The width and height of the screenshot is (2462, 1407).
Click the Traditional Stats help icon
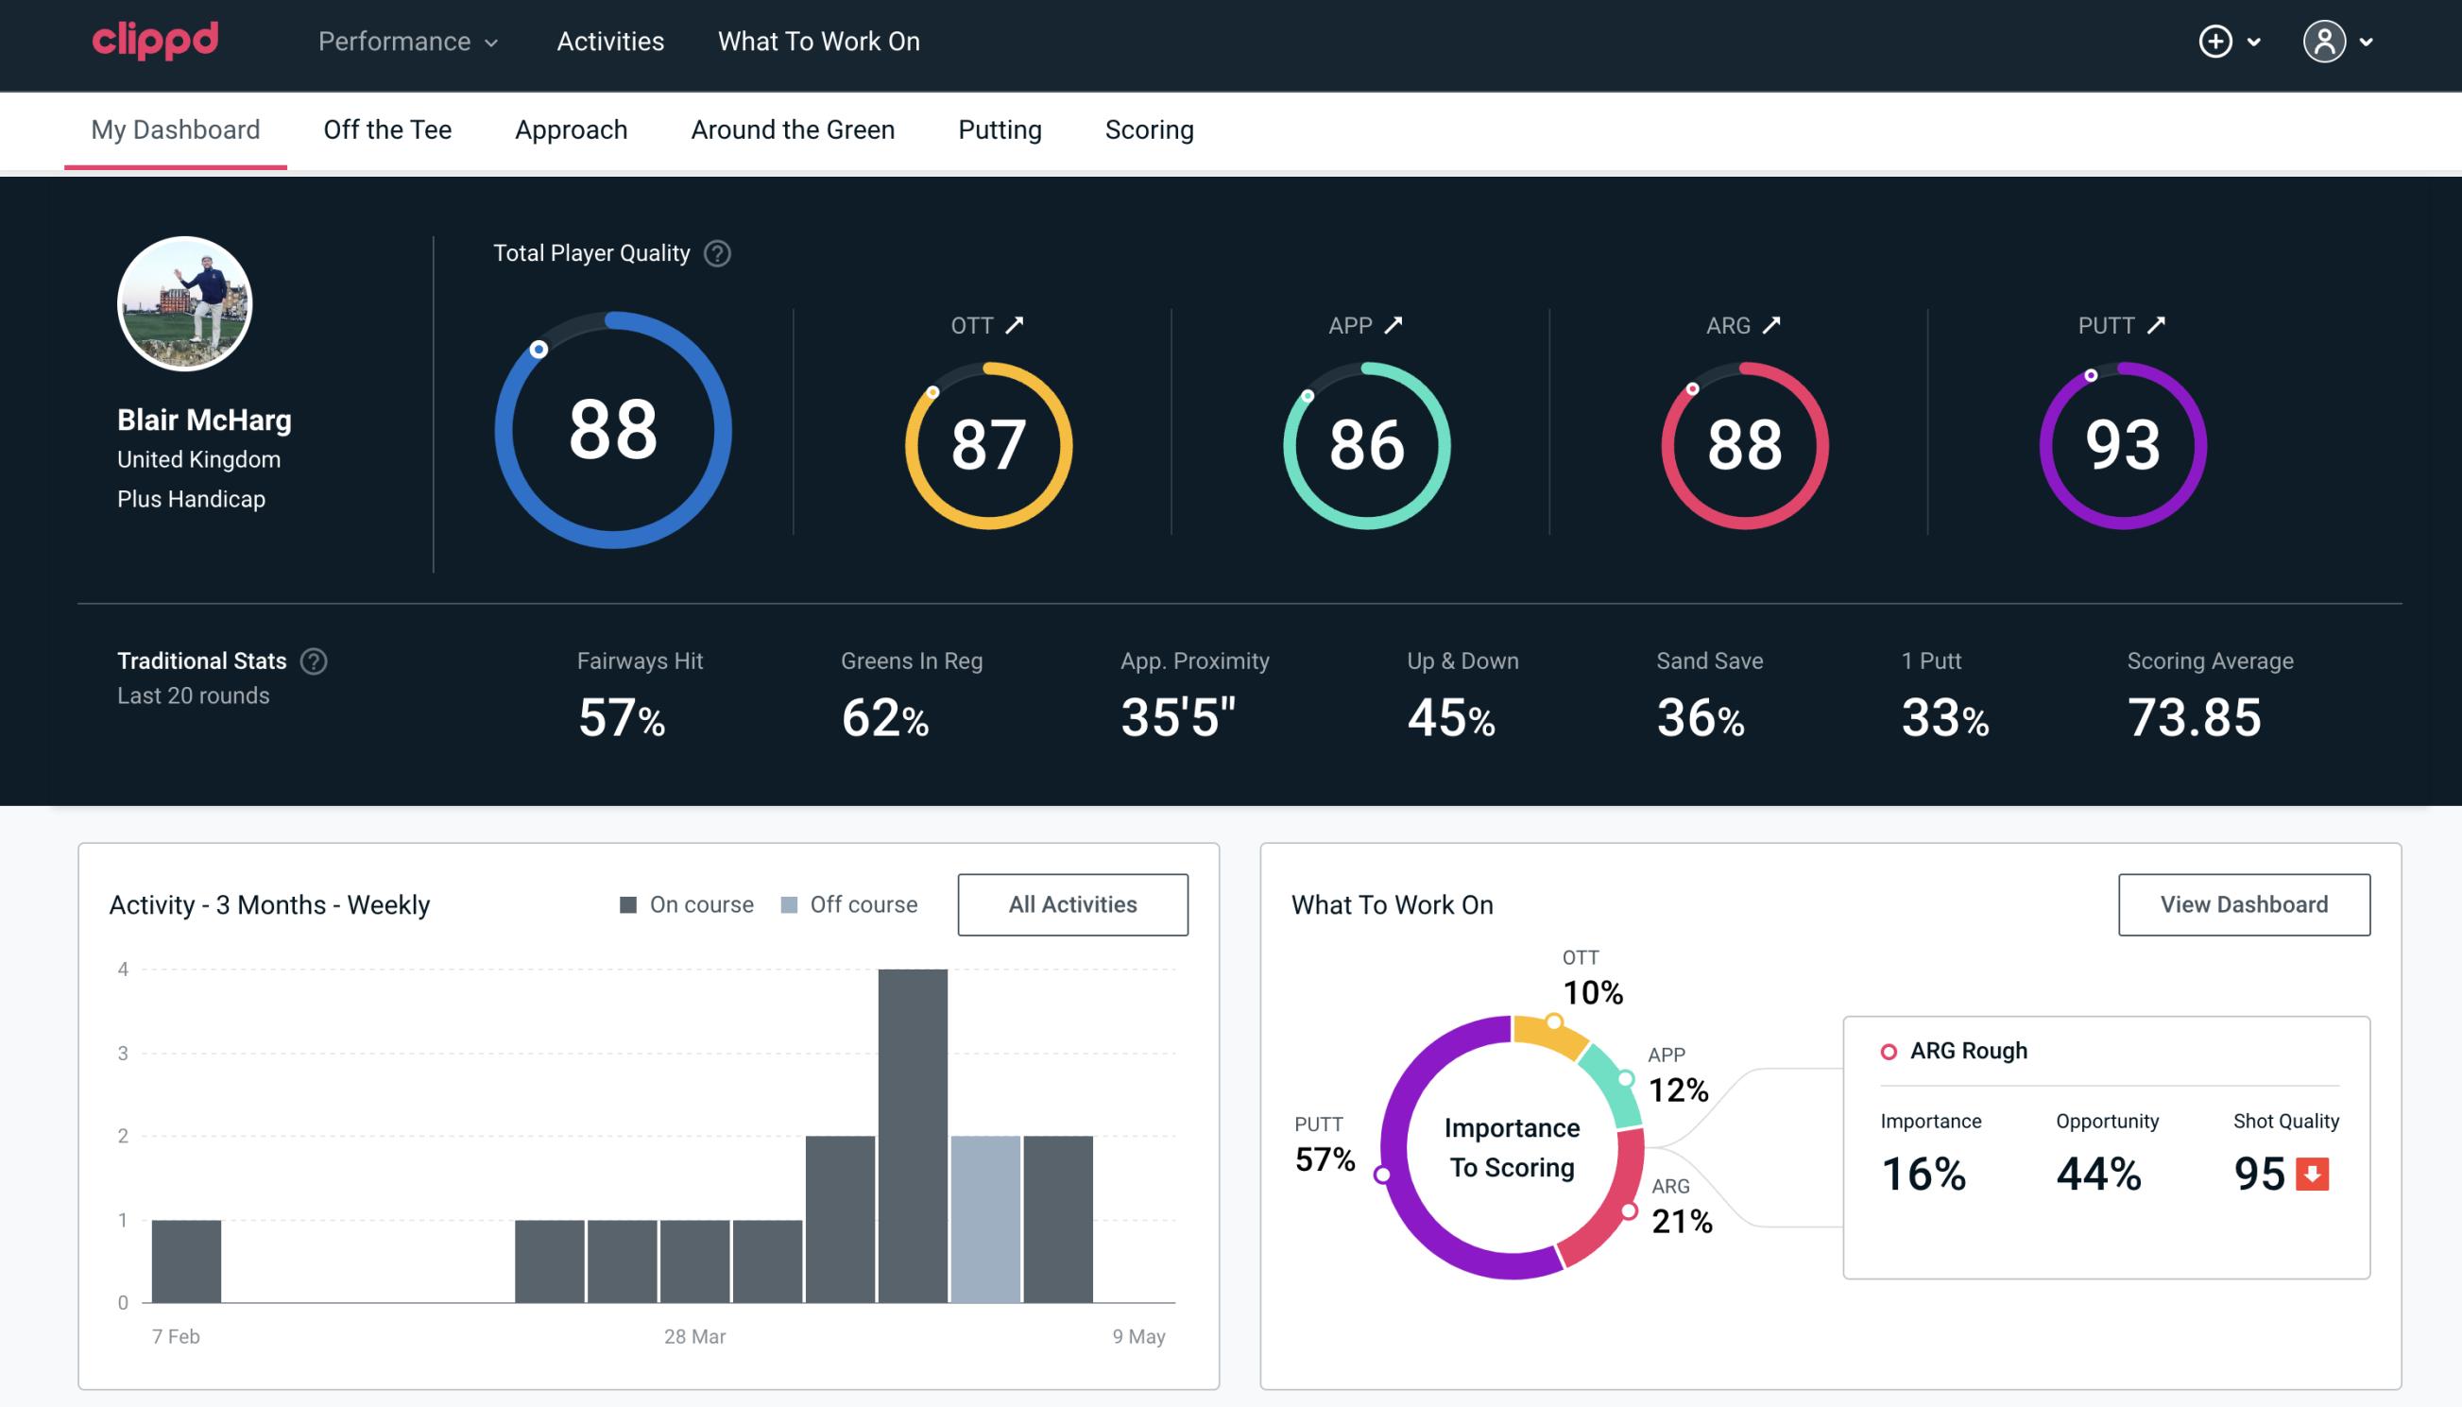click(x=316, y=661)
